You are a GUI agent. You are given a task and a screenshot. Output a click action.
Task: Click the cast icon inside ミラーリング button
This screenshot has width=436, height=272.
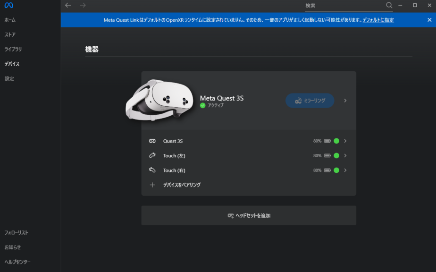click(298, 101)
